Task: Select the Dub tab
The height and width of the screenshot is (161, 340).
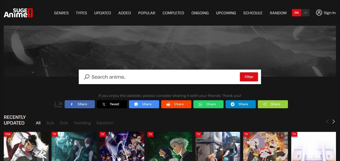Action: pos(64,123)
